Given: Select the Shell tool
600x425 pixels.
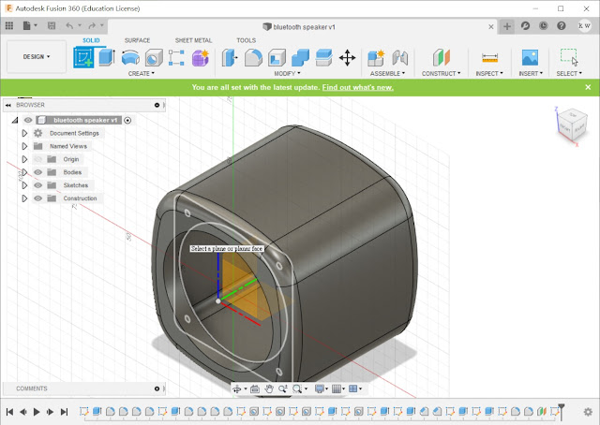Looking at the screenshot, I should coord(277,58).
